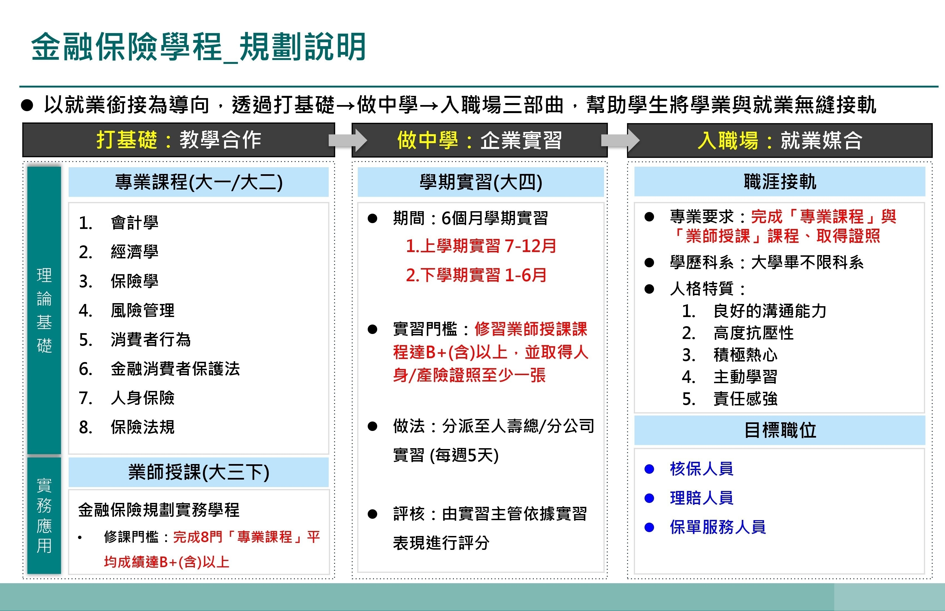
Task: Click the teal 實務應用 vertical sidebar
Action: click(x=44, y=516)
